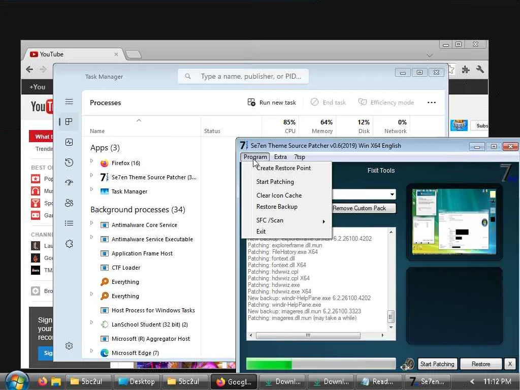Open Task Manager settings gear

[x=69, y=346]
